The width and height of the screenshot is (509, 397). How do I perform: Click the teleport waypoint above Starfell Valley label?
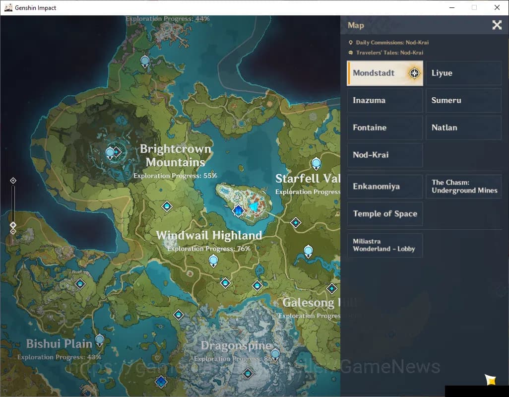tap(316, 164)
